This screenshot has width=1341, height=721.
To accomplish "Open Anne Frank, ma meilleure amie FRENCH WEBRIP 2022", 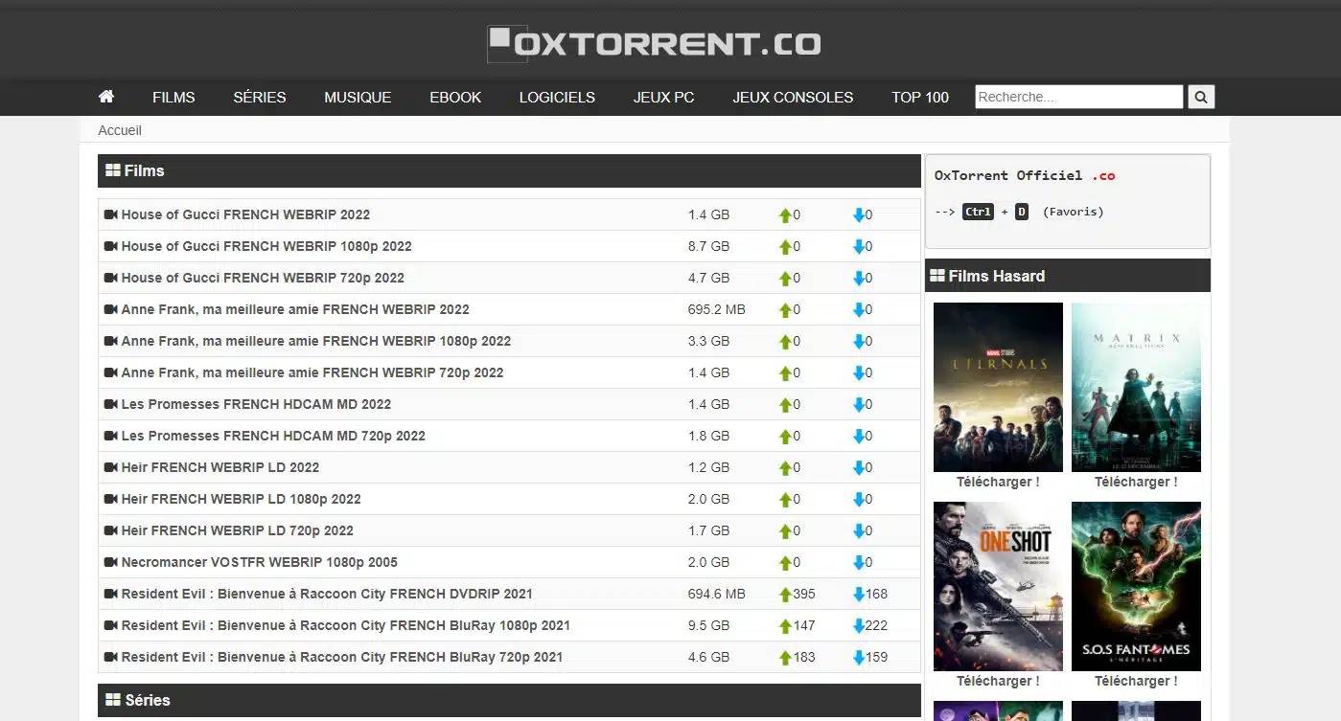I will (x=295, y=309).
